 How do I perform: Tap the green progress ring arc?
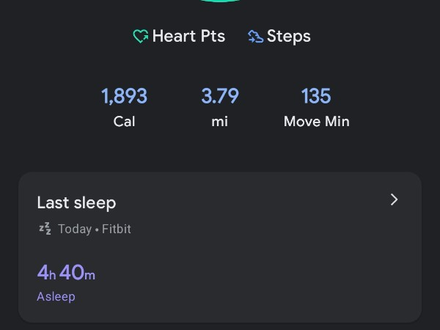220,1
